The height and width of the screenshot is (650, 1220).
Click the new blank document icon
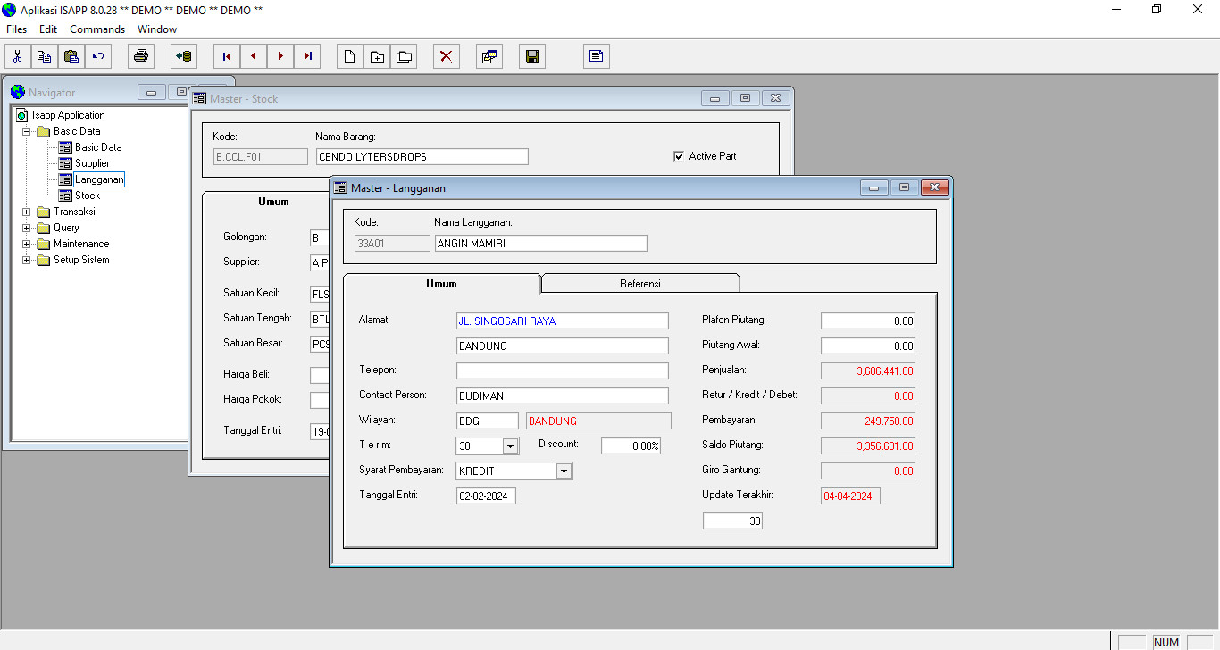350,56
